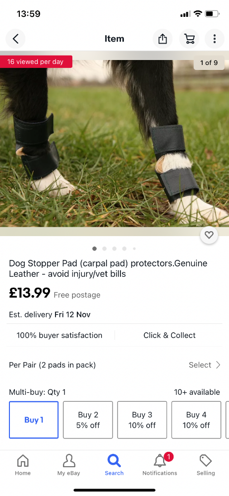The image size is (229, 496).
Task: Open Per Pair (2 pads in pack) options
Action: tap(114, 365)
